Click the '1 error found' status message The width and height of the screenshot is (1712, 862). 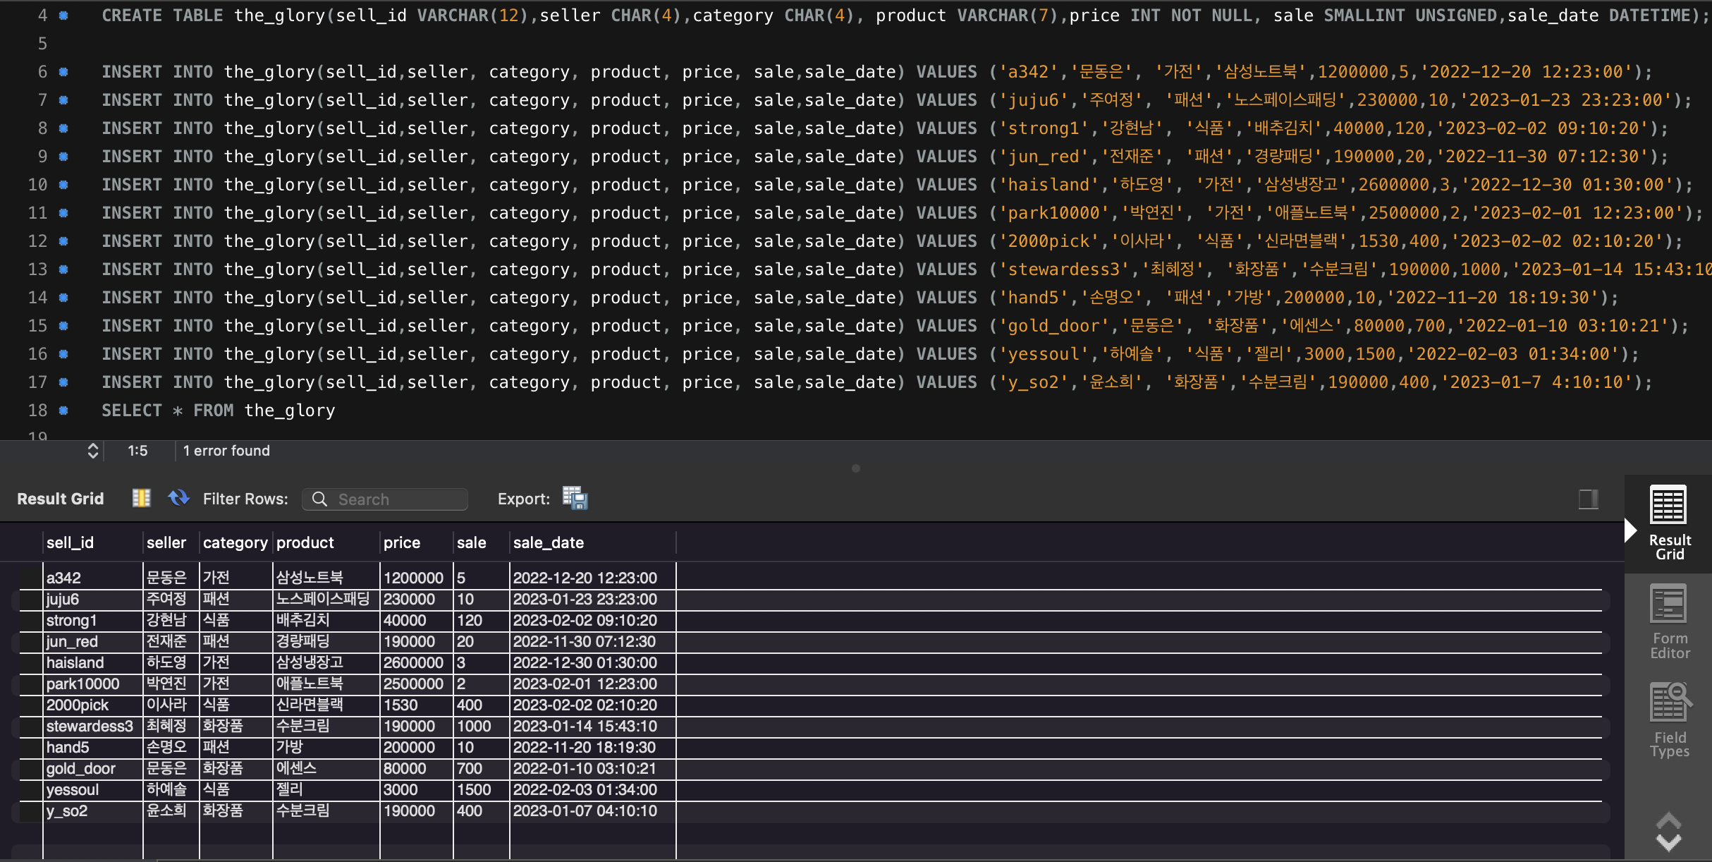(x=226, y=451)
